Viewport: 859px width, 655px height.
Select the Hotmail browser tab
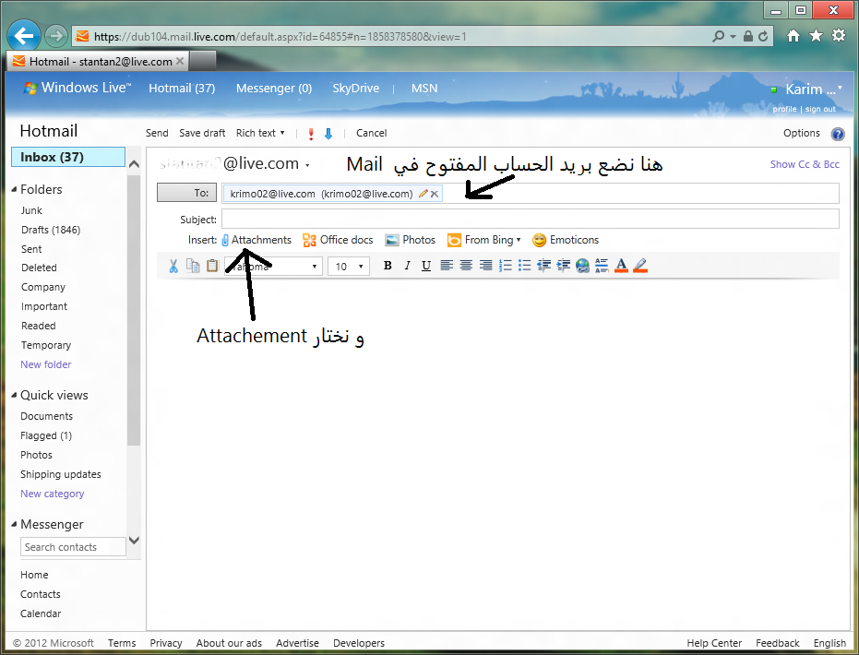click(x=98, y=61)
